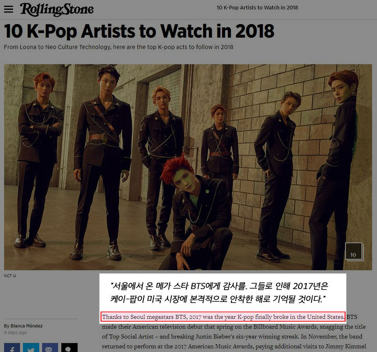Click the red-highlighted sentence about Seoul megastars BTS
377x352 pixels.
tap(223, 317)
